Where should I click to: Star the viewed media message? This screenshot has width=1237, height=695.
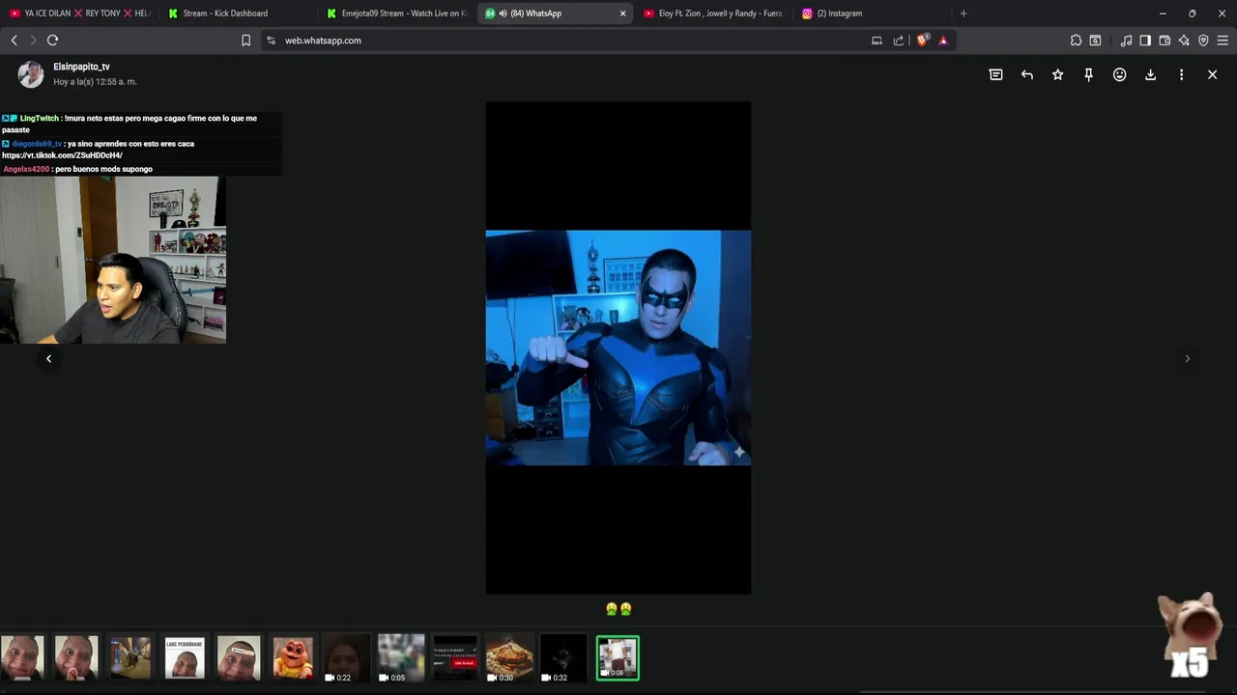point(1057,74)
